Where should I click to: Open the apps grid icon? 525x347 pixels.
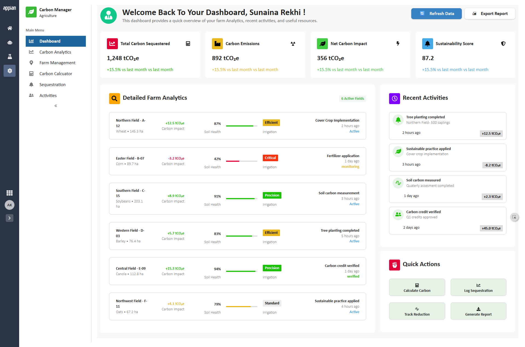10,193
